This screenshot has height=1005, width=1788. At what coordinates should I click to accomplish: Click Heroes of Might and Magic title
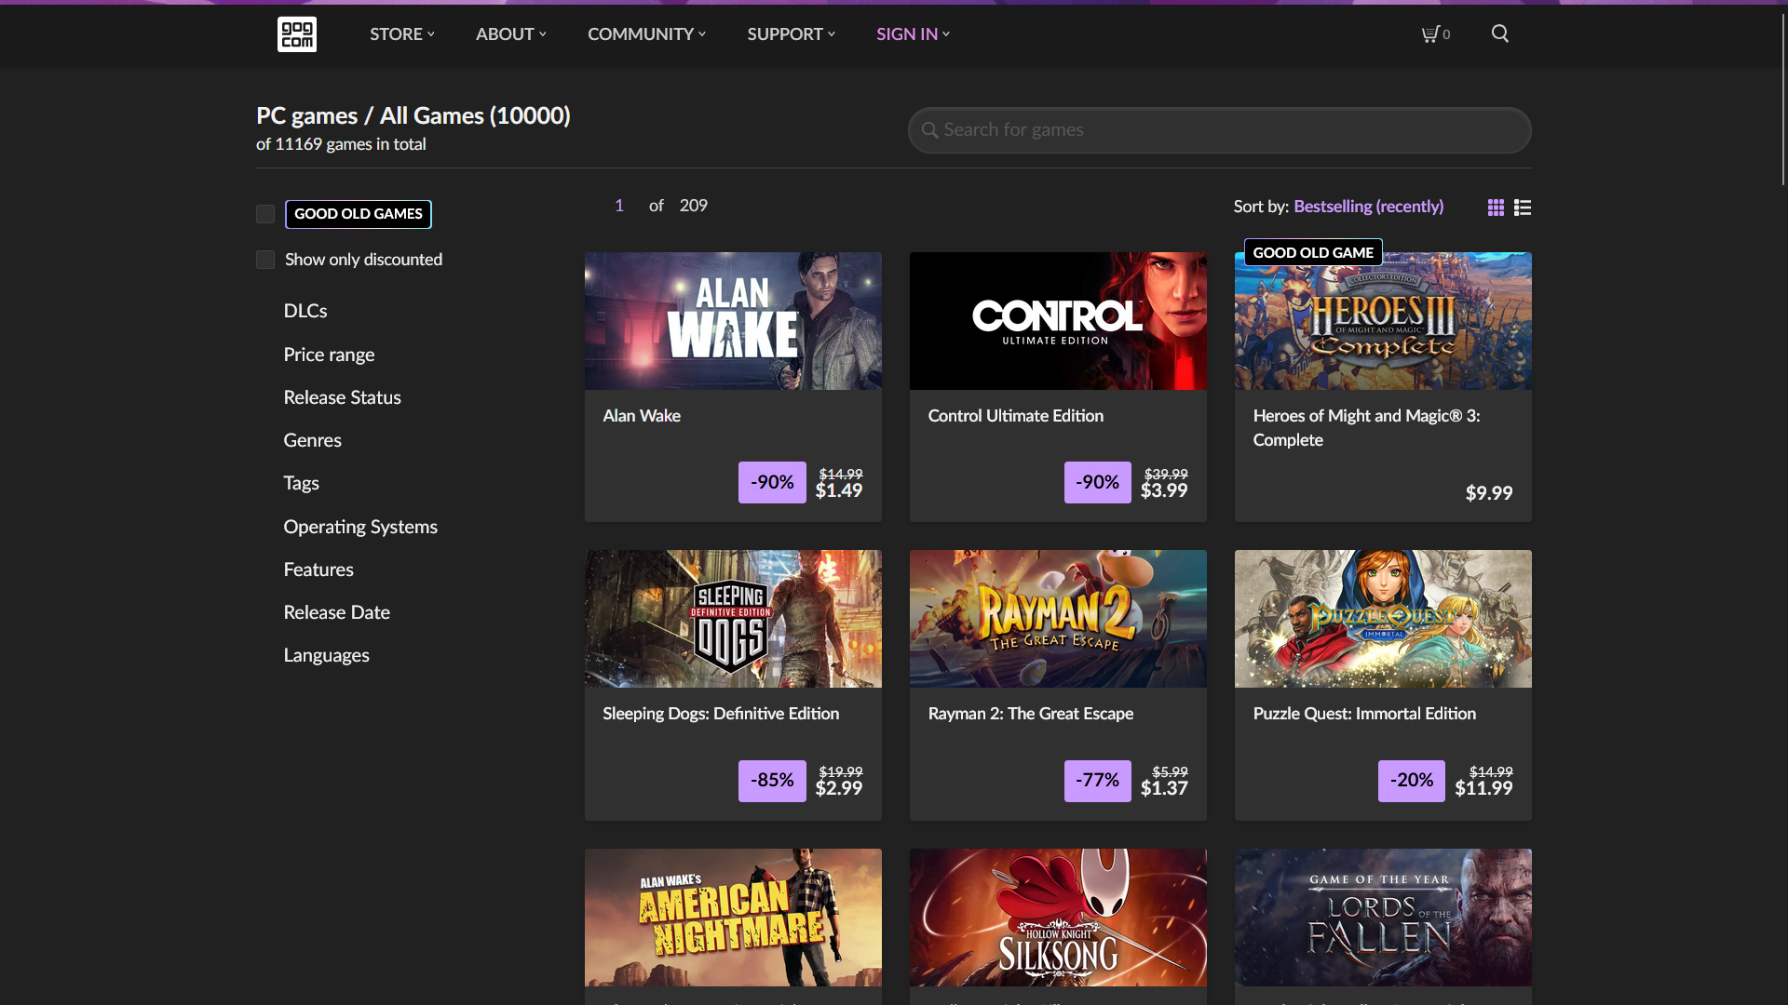(1366, 428)
